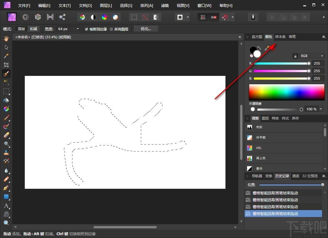Image resolution: width=328 pixels, height=238 pixels.
Task: Select the Text tool A
Action: pos(6,206)
